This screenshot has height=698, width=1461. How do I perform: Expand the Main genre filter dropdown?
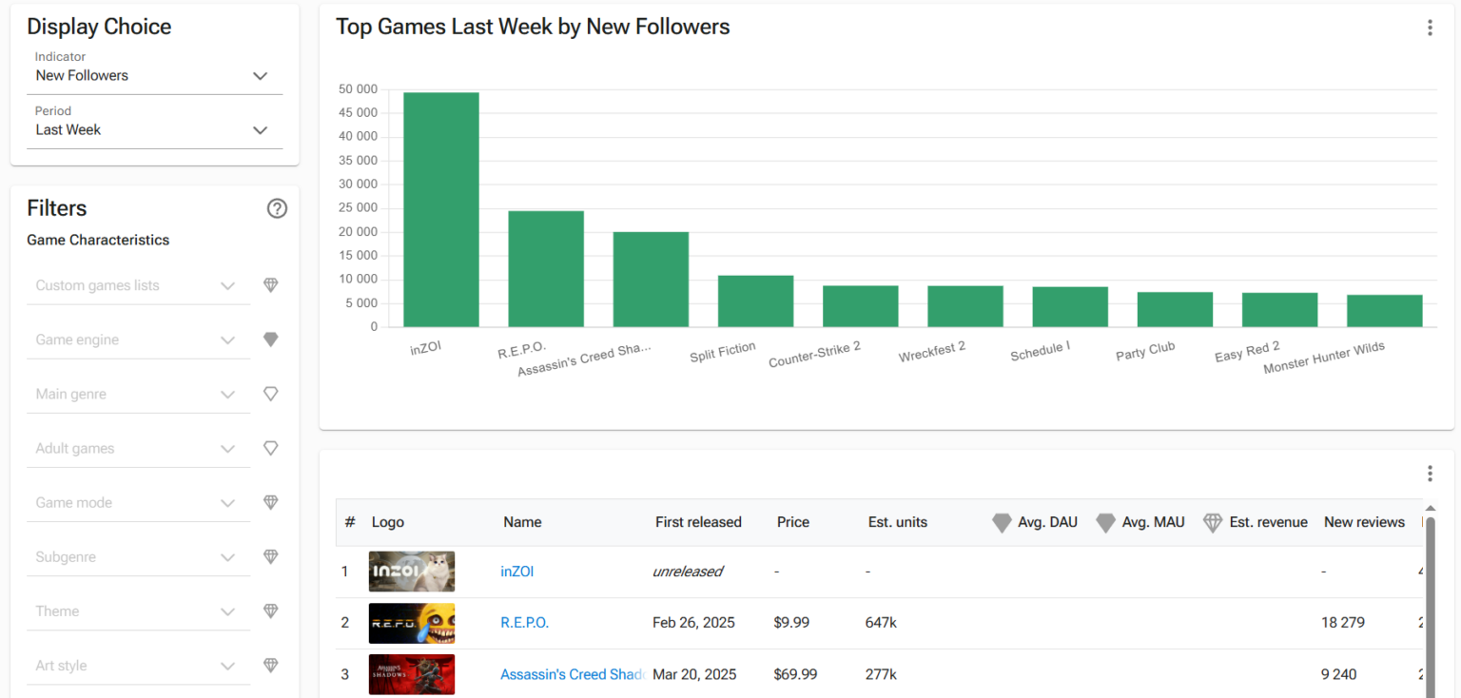(227, 393)
